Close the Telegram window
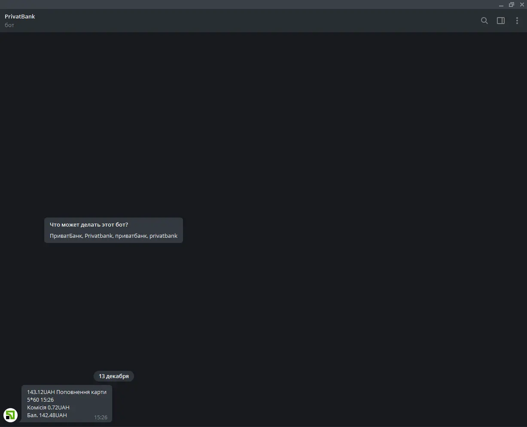 click(x=522, y=5)
